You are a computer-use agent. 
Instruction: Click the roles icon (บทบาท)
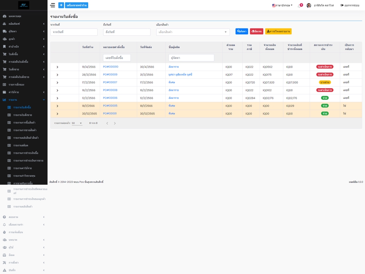(x=5, y=240)
